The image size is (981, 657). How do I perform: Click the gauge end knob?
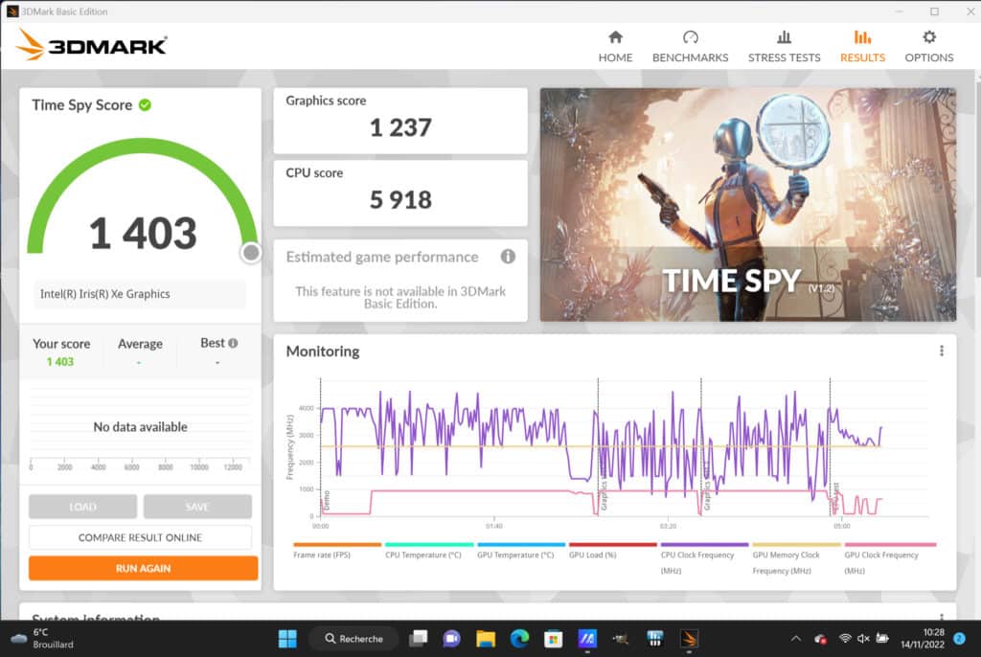click(251, 252)
